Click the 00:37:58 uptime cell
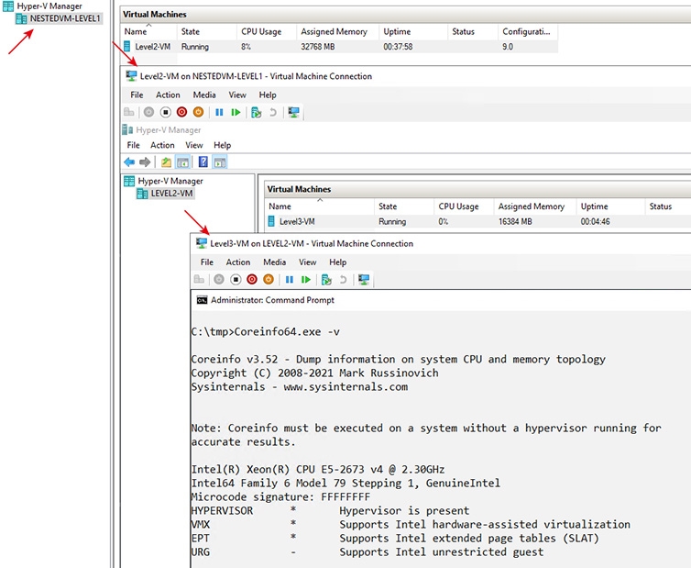691x568 pixels. (398, 47)
